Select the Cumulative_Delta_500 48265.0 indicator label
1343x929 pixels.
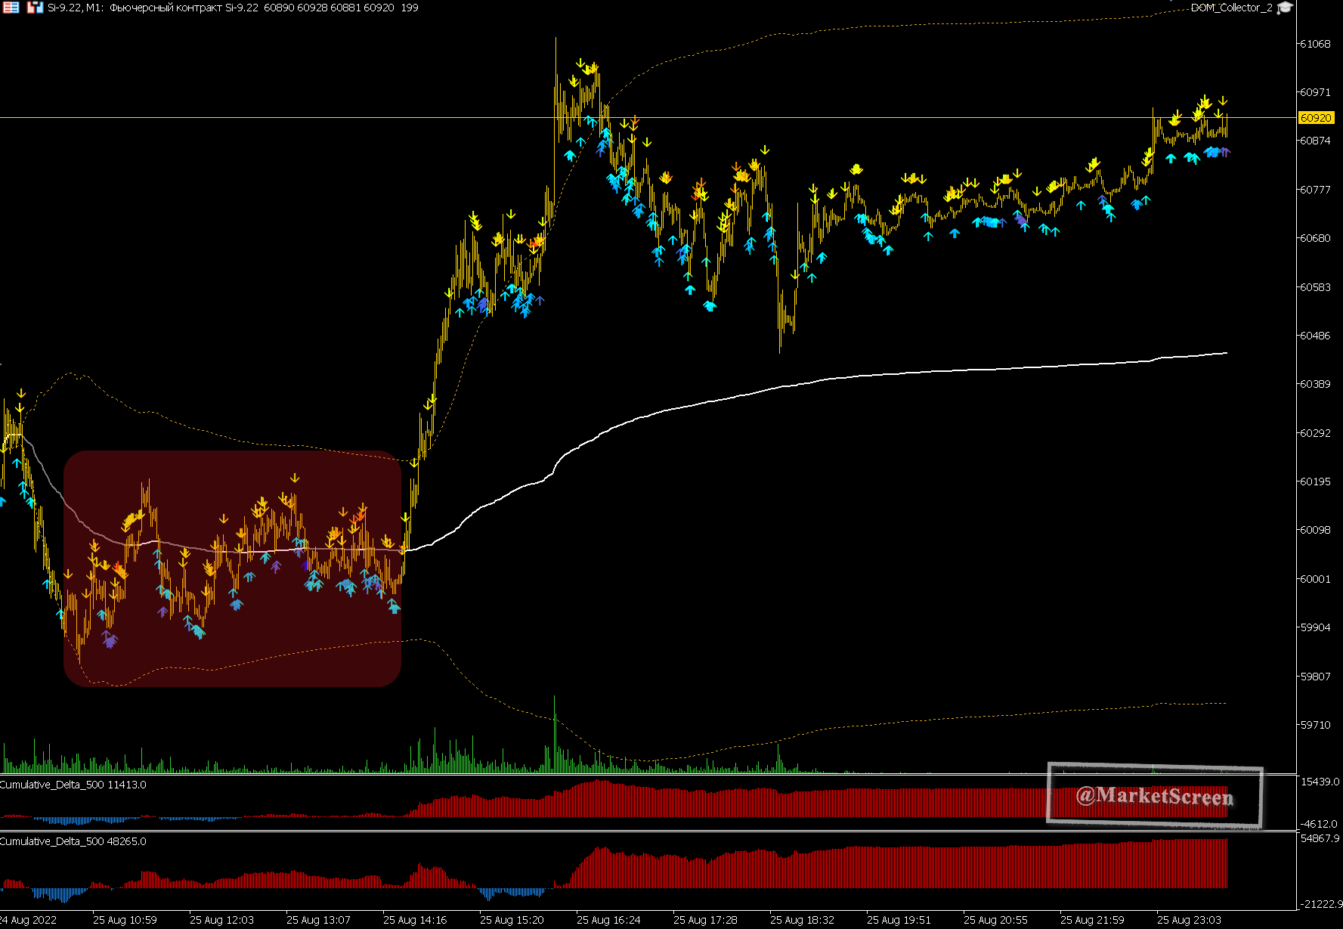click(x=73, y=841)
